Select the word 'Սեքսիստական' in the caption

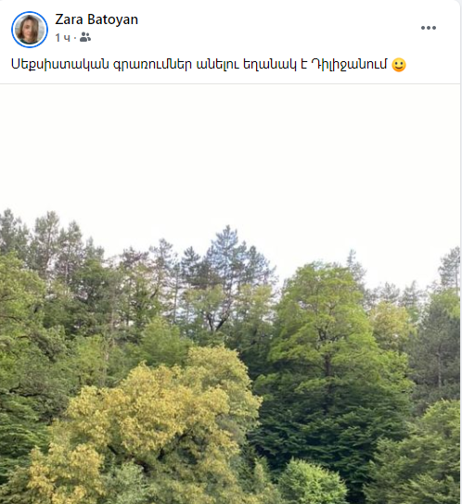pyautogui.click(x=60, y=64)
